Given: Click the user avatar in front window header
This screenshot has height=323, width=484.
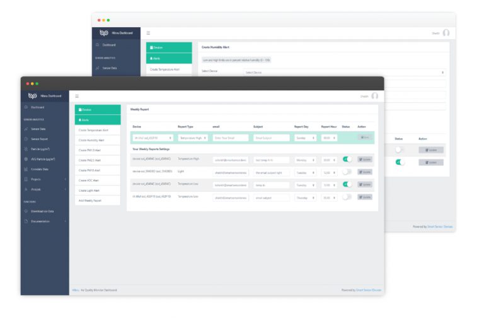Looking at the screenshot, I should click(x=375, y=96).
